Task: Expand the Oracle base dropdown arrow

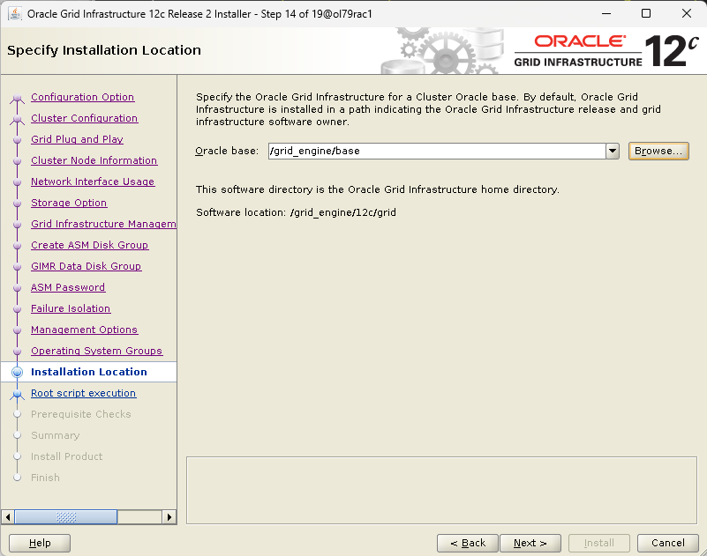Action: coord(613,151)
